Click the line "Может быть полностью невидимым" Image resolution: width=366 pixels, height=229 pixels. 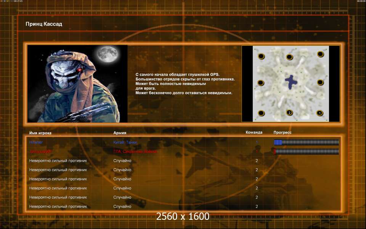tap(171, 84)
